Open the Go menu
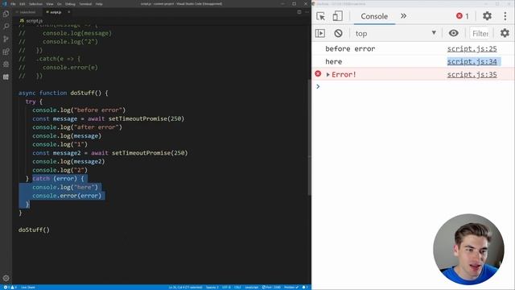The height and width of the screenshot is (290, 515). pos(60,4)
